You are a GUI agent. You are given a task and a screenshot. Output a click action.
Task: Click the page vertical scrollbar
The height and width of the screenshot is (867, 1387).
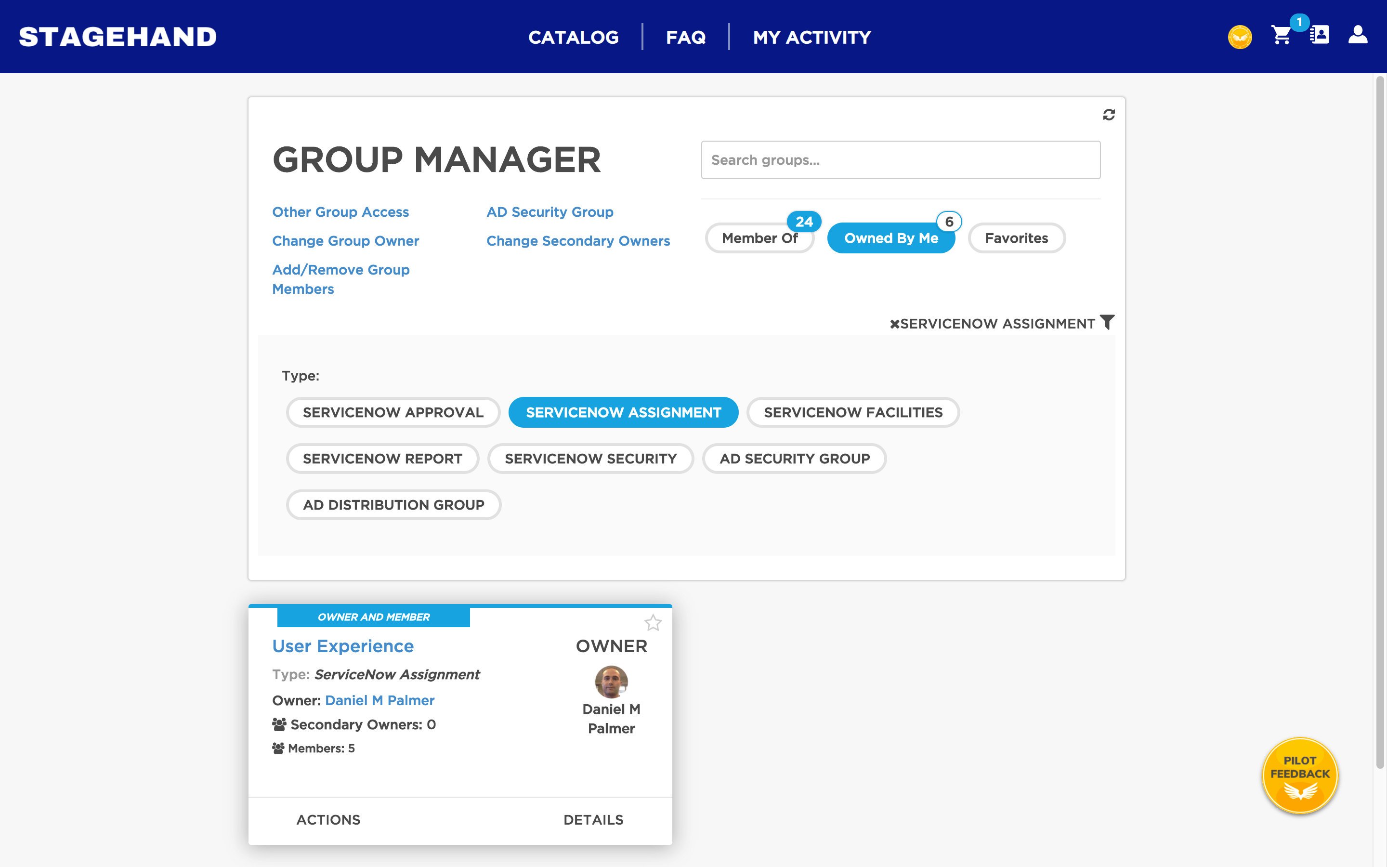click(1380, 421)
